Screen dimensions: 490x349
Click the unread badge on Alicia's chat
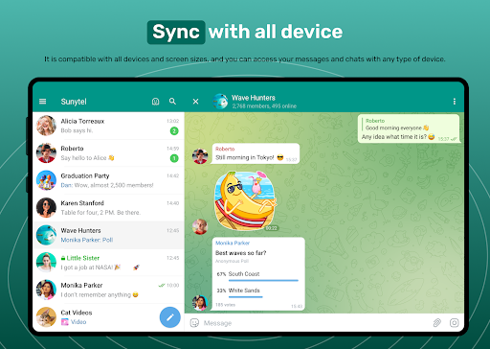tap(174, 131)
